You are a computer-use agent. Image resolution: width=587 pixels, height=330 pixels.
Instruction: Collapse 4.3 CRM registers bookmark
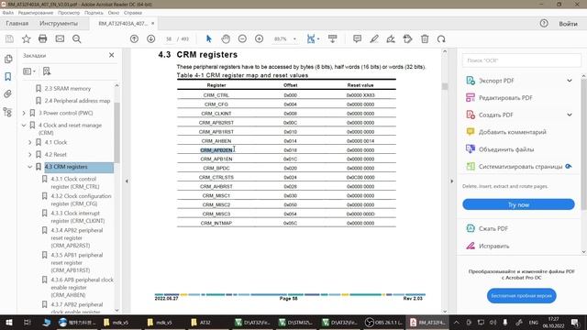[x=30, y=167]
